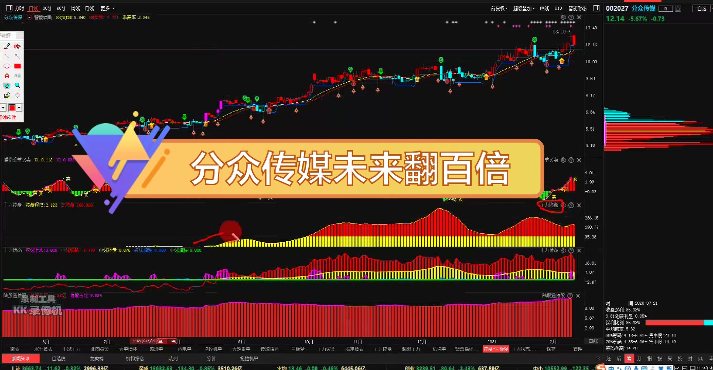Open the F10 company info button
Viewport: 713px width, 370px height.
click(x=559, y=8)
